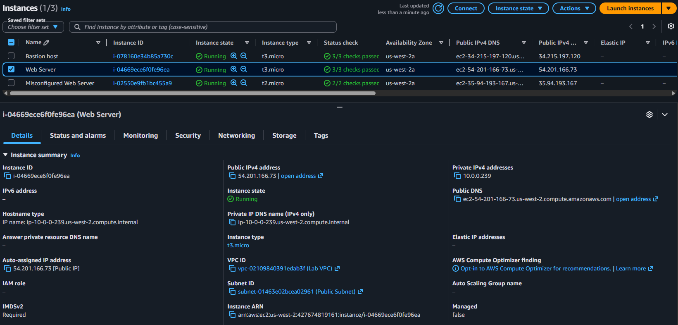Viewport: 678px width, 325px height.
Task: Check the Misconfigured Web Server checkbox
Action: (11, 83)
